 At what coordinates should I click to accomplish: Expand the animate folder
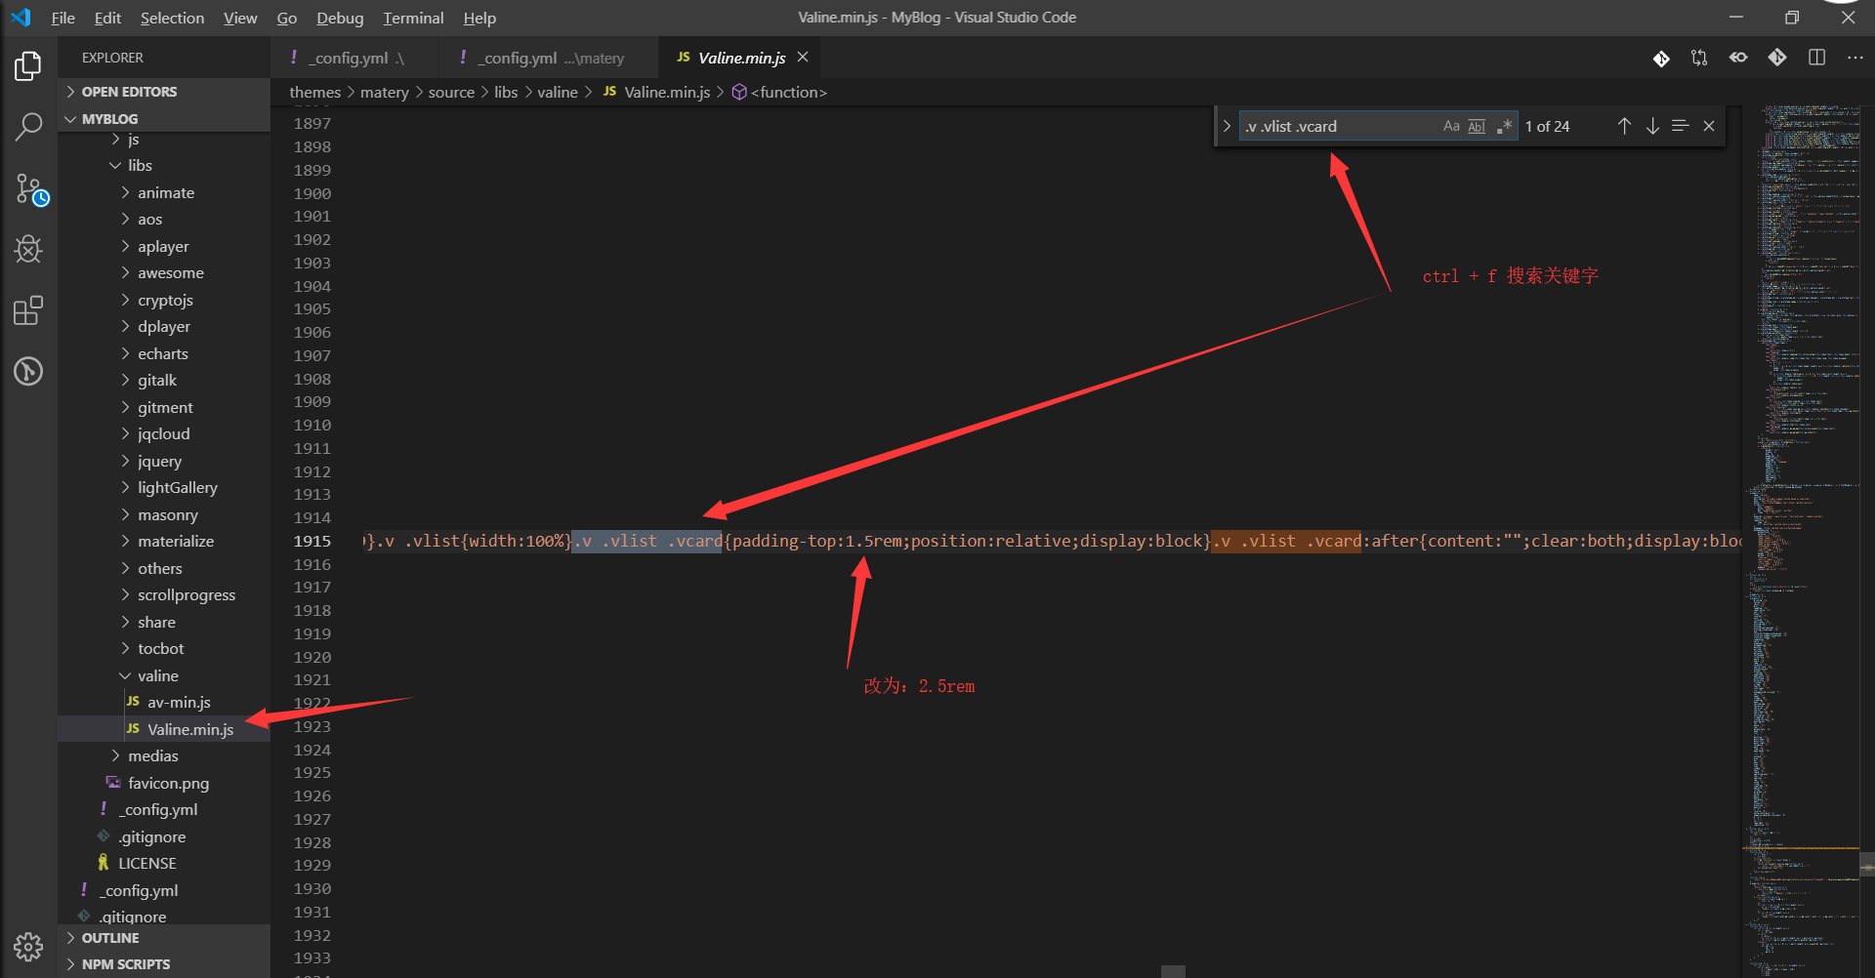tap(164, 192)
